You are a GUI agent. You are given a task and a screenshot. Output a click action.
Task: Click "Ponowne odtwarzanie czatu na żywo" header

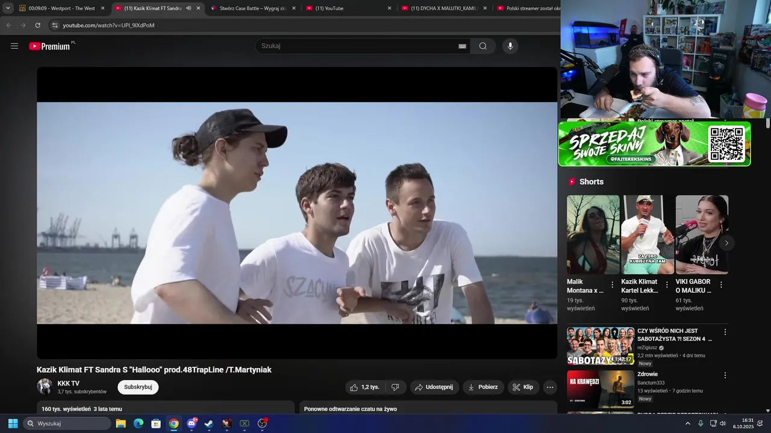click(351, 409)
